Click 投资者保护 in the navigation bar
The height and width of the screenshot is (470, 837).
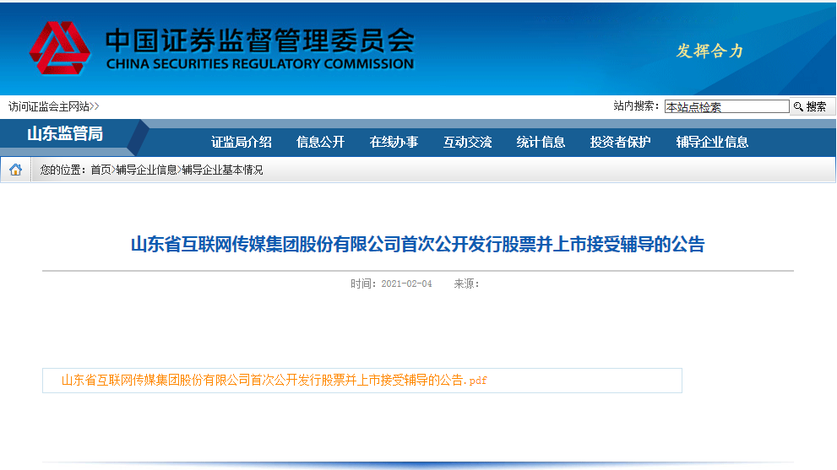(x=621, y=142)
